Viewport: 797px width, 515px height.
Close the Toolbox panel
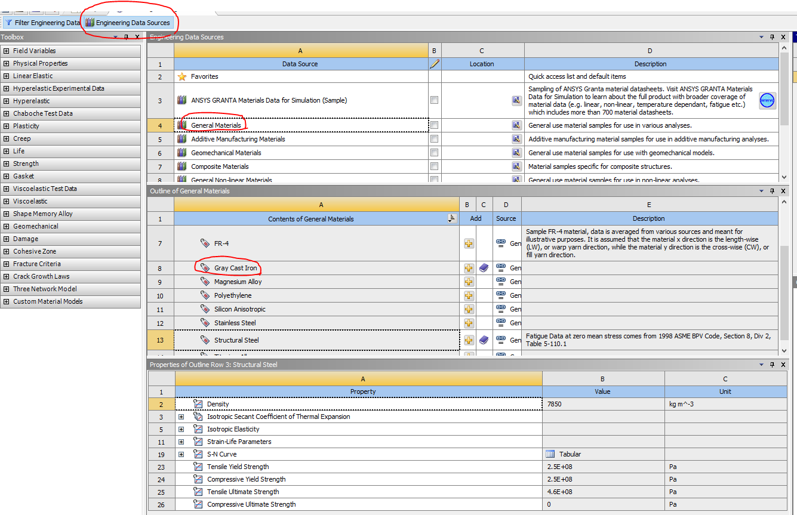(137, 37)
